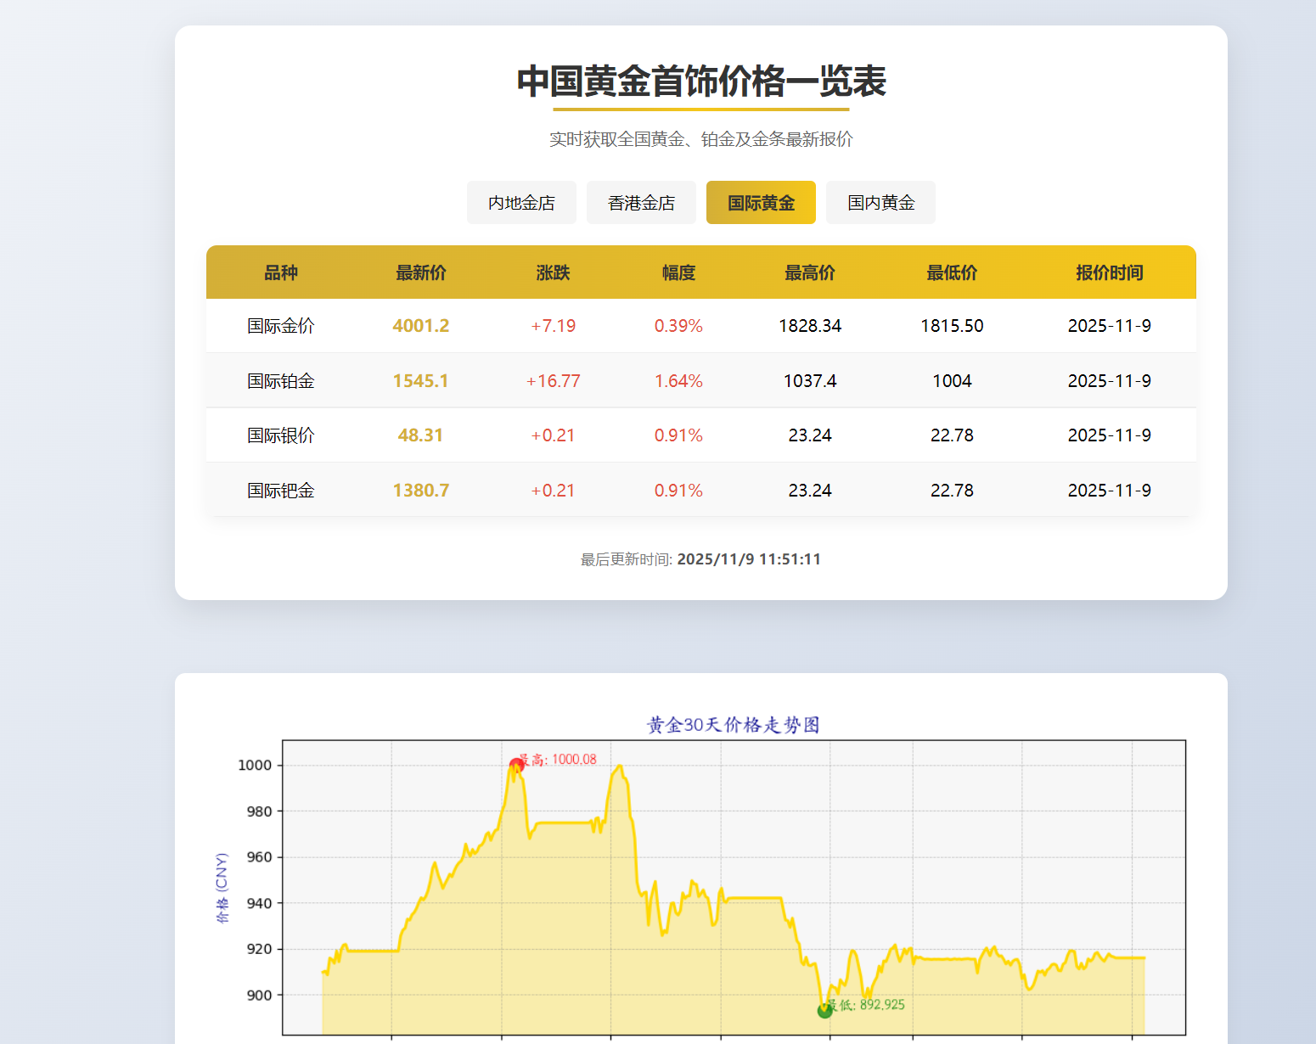Click the 幅度 column header
This screenshot has width=1316, height=1044.
click(x=678, y=272)
